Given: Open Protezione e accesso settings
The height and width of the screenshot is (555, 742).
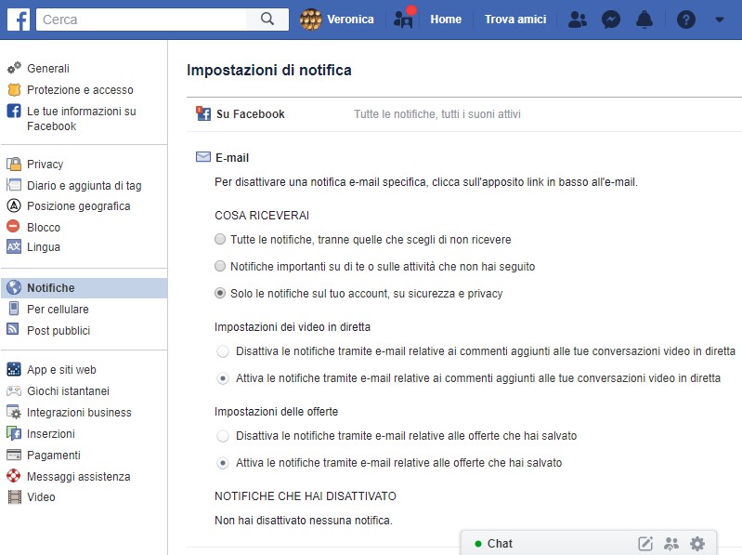Looking at the screenshot, I should [80, 90].
